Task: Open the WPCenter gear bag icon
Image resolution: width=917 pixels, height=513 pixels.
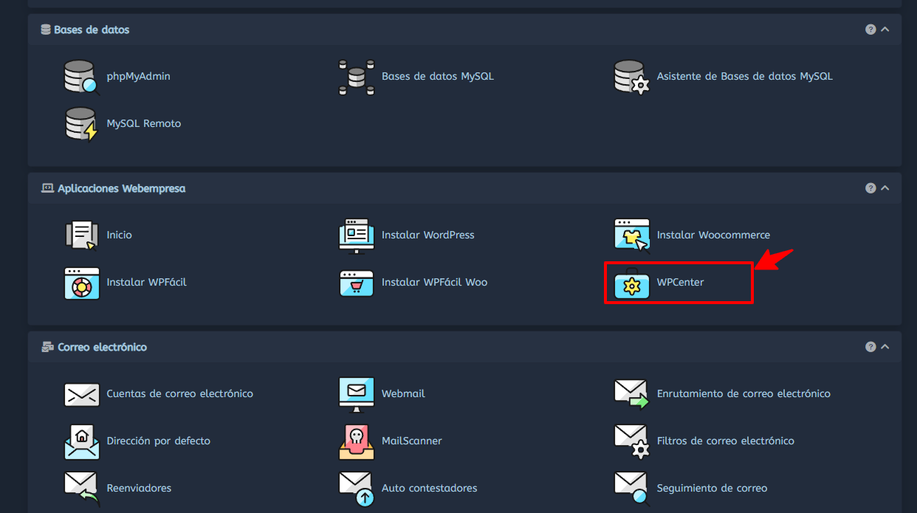Action: (x=632, y=283)
